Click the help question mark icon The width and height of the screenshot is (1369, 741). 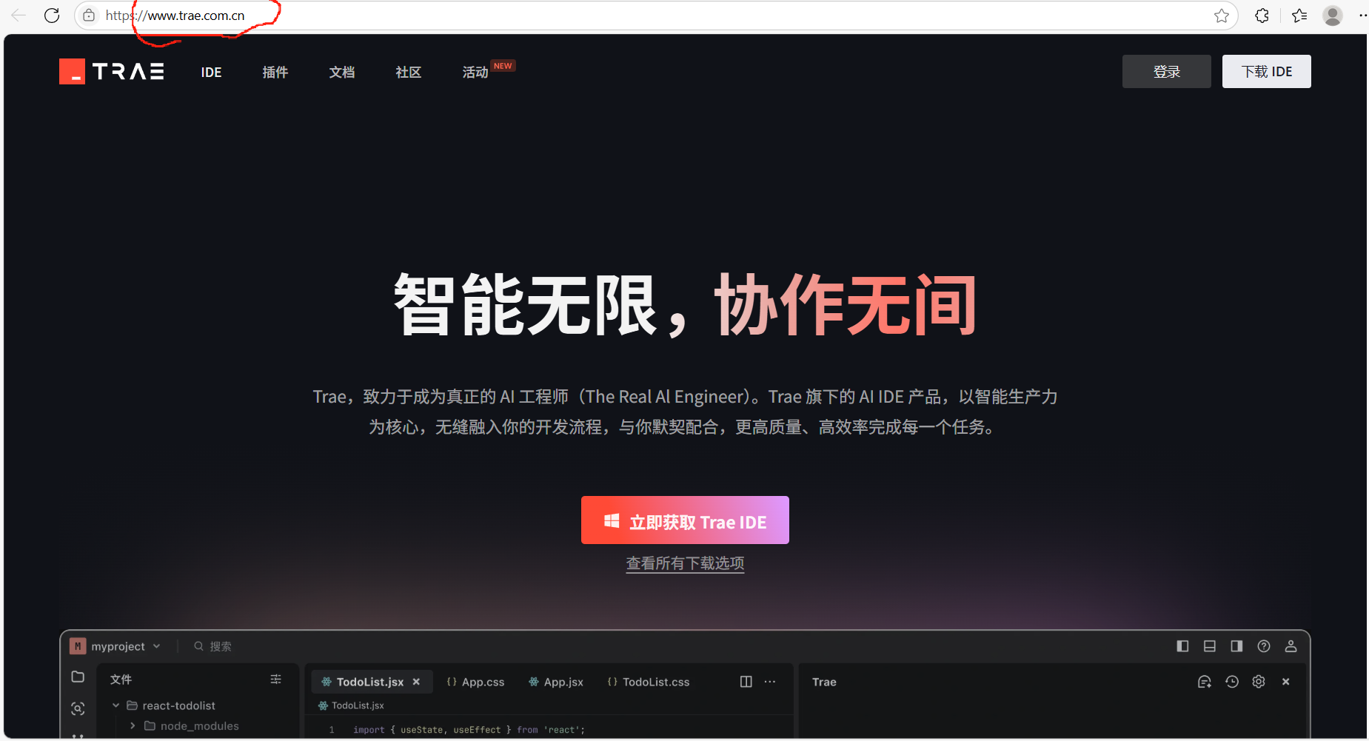click(1264, 646)
